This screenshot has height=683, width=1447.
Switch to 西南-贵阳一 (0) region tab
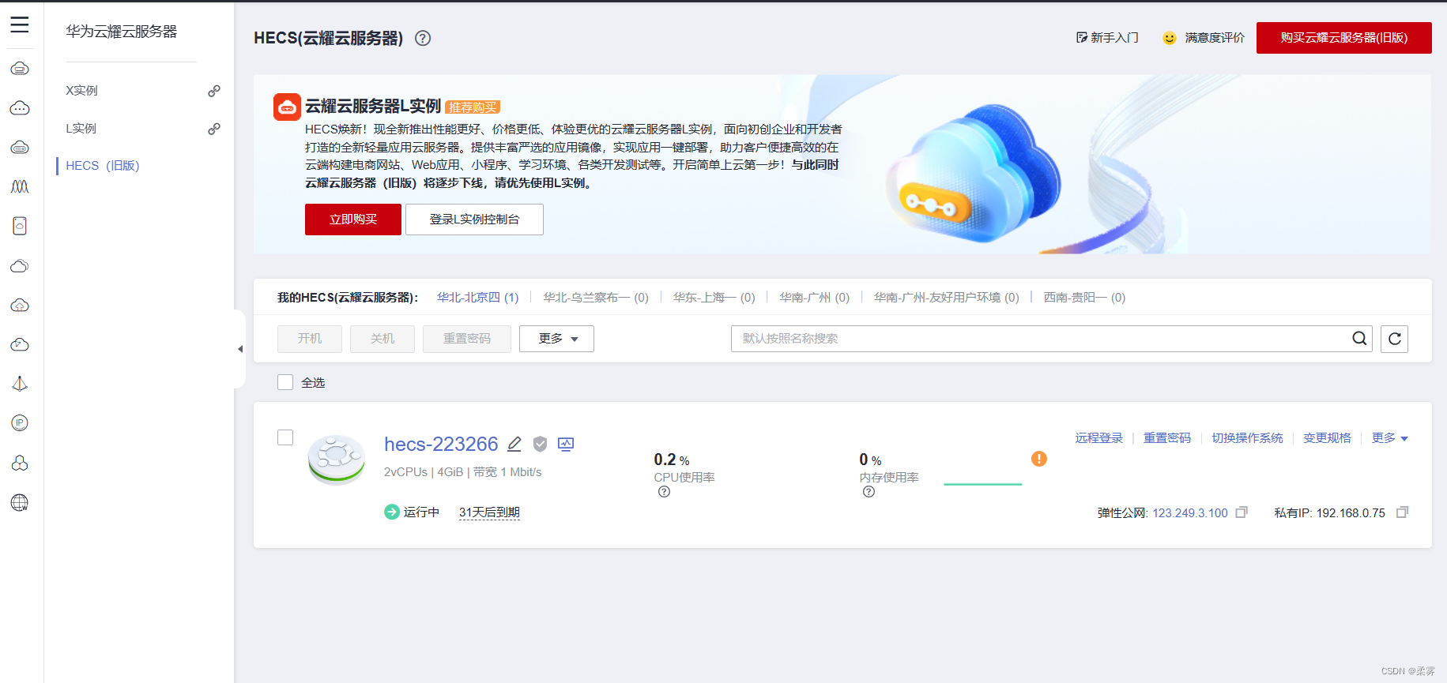coord(1084,298)
